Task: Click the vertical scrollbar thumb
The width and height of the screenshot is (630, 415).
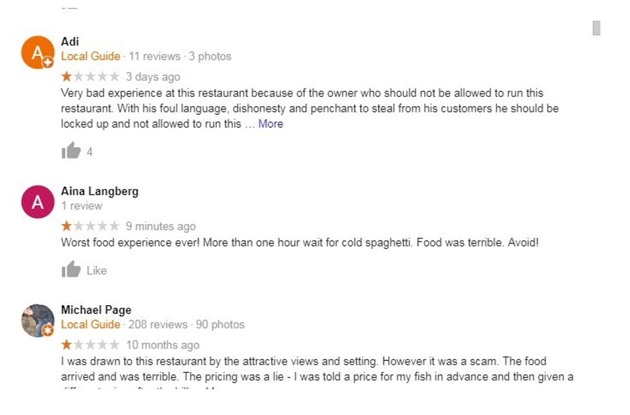Action: pos(597,28)
